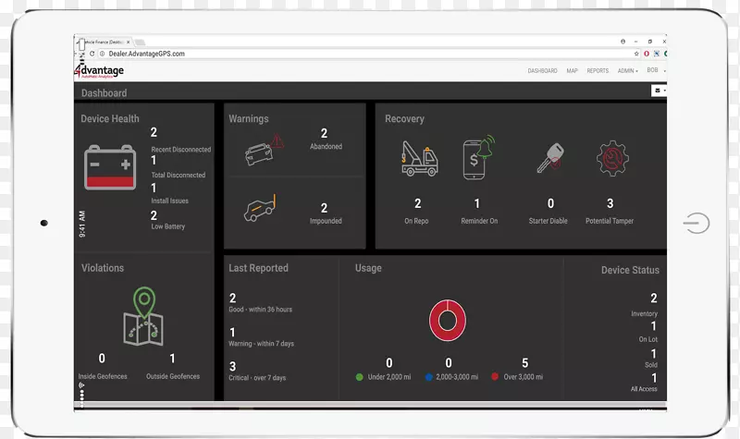Go to the MAP menu item

572,71
